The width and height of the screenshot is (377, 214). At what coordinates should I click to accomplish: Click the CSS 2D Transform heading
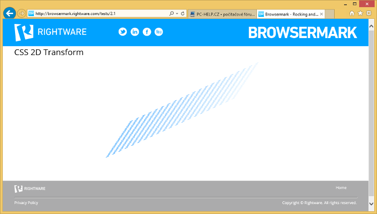click(x=49, y=52)
